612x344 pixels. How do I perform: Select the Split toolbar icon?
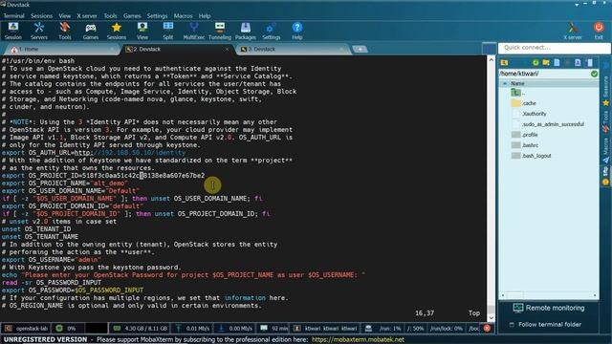[168, 31]
